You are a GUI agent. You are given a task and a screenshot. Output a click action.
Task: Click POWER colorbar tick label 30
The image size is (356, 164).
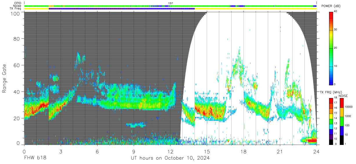pyautogui.click(x=336, y=30)
